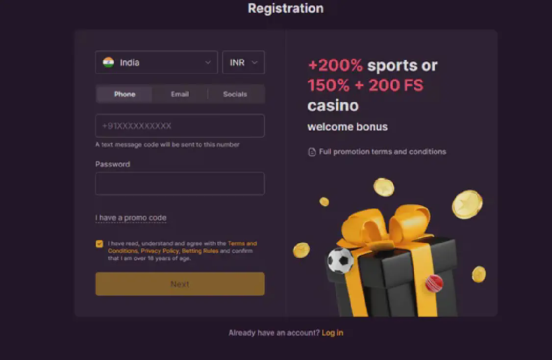Open the INR currency dropdown
The width and height of the screenshot is (552, 360).
243,63
